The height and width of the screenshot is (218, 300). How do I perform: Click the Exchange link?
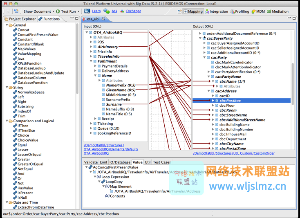134,11
